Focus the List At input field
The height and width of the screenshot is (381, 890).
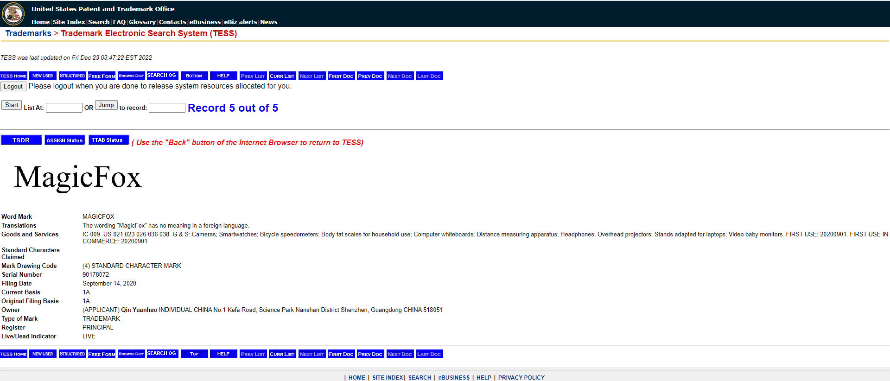coord(64,108)
